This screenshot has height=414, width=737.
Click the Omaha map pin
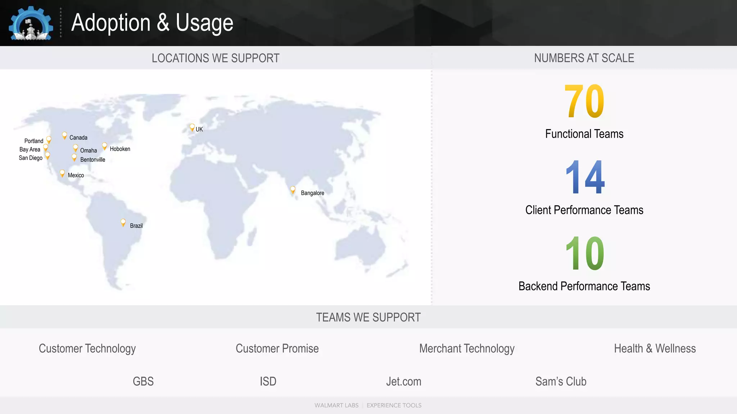tap(76, 148)
